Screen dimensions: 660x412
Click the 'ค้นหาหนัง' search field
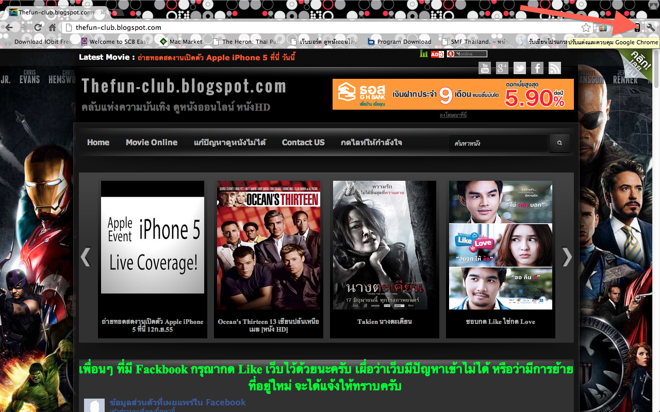click(499, 143)
